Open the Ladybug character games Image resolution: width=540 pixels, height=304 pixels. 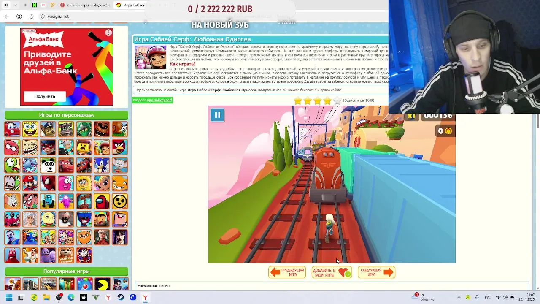pyautogui.click(x=48, y=147)
